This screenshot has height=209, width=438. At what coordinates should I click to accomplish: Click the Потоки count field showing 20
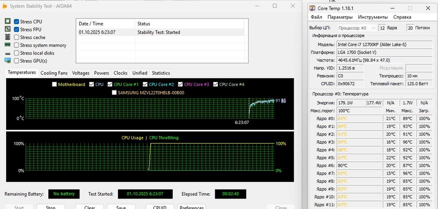410,28
